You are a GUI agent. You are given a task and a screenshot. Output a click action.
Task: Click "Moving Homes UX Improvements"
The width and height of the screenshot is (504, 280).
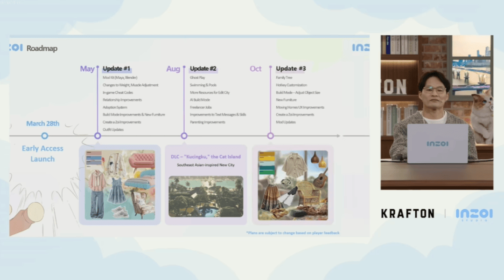click(x=300, y=108)
